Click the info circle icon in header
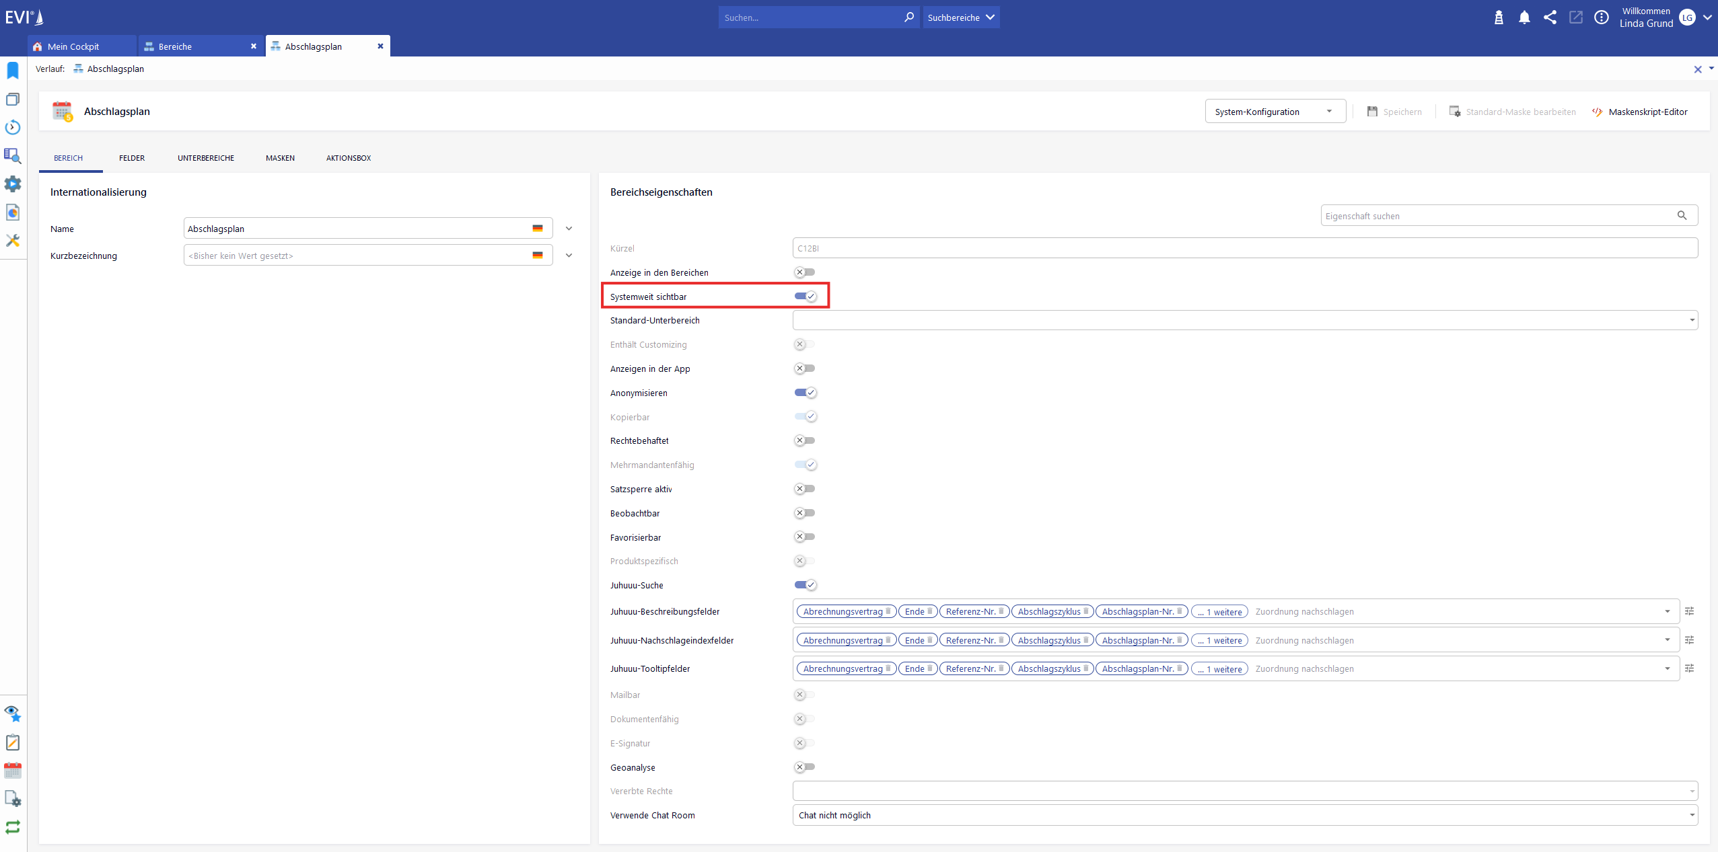Screen dimensions: 1718x852 pyautogui.click(x=1602, y=17)
